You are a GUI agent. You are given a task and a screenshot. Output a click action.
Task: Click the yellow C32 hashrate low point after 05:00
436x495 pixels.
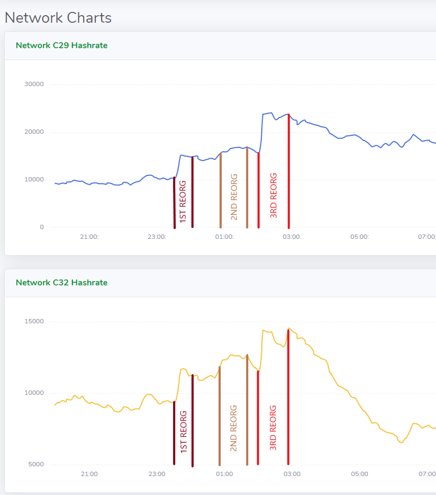tap(401, 442)
